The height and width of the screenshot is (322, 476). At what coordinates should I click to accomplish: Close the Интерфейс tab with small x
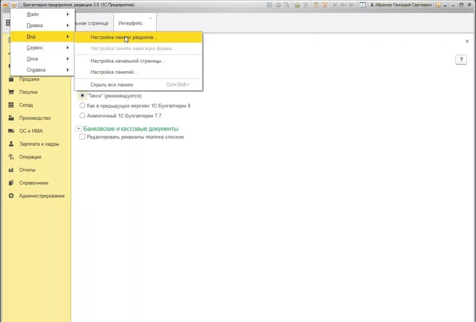150,18
